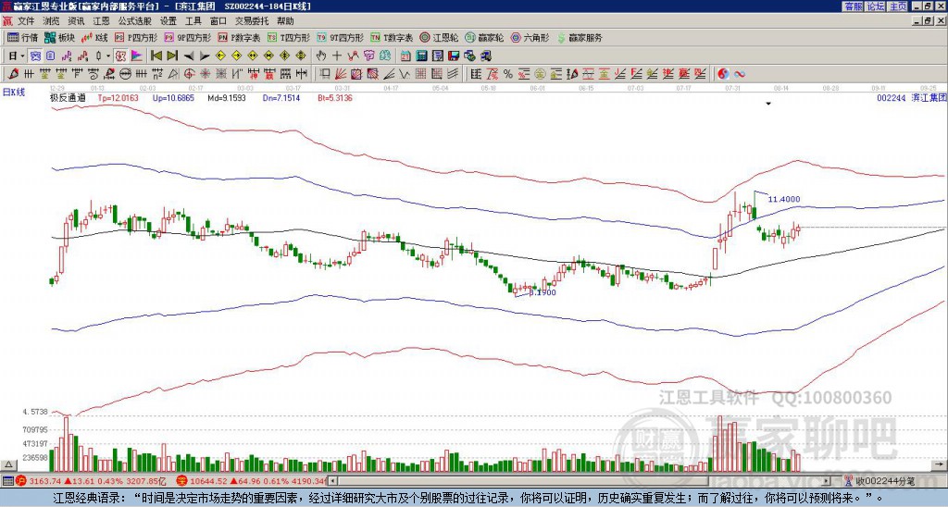This screenshot has width=948, height=507.
Task: Open the 工具 menu
Action: 193,21
